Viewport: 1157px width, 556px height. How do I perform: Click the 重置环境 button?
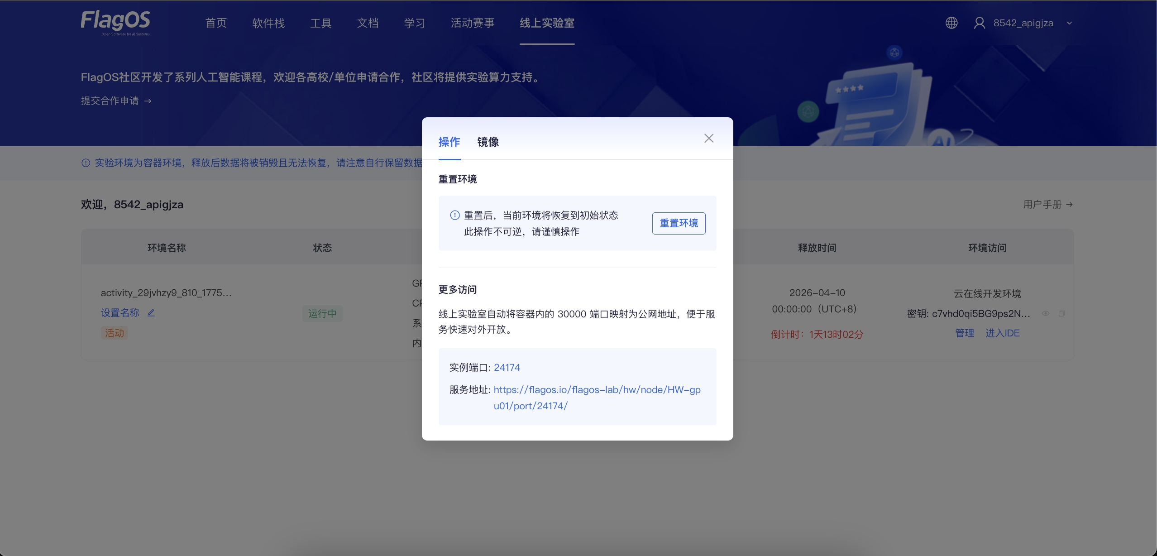(x=679, y=223)
